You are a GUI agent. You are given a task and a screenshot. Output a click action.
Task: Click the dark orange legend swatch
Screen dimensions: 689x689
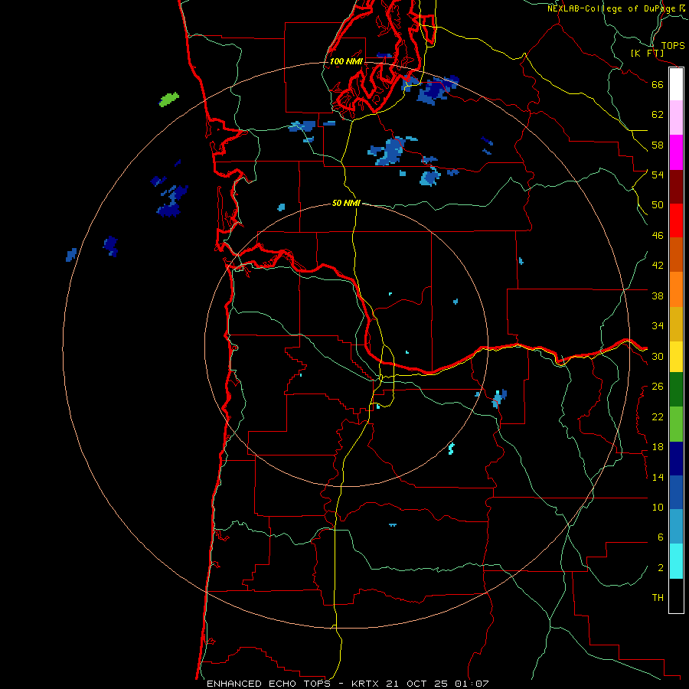point(676,254)
